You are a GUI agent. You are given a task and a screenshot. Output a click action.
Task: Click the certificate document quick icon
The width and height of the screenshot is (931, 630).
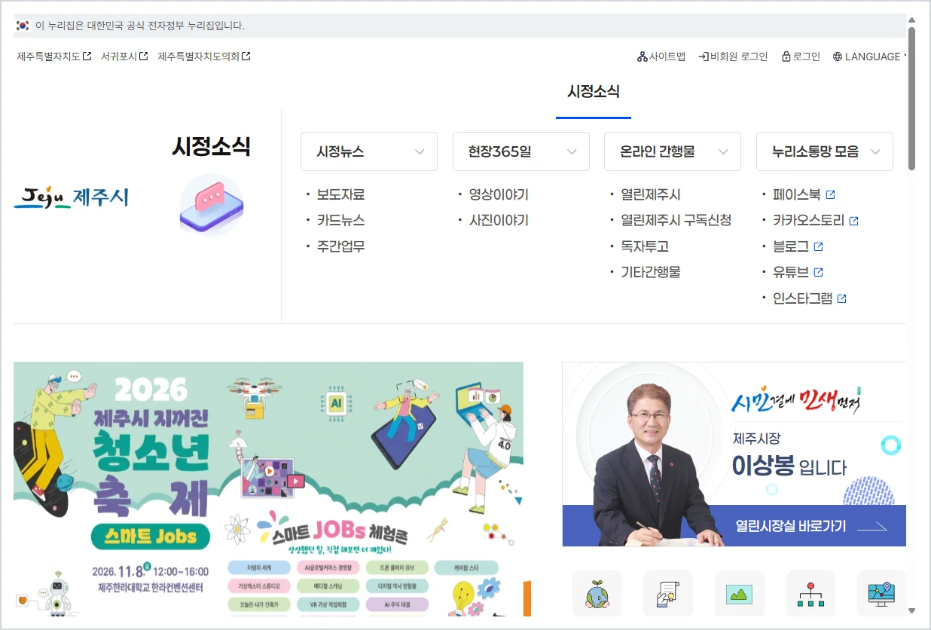click(668, 594)
